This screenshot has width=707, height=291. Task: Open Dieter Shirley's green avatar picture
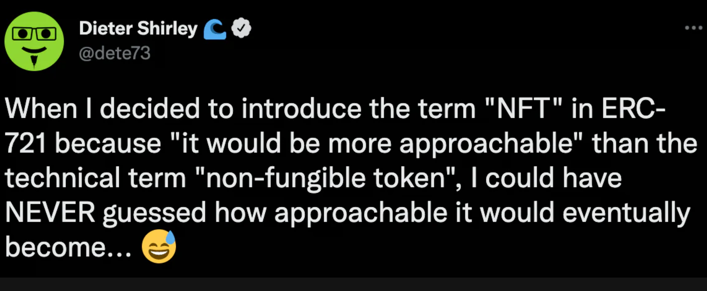click(x=34, y=41)
